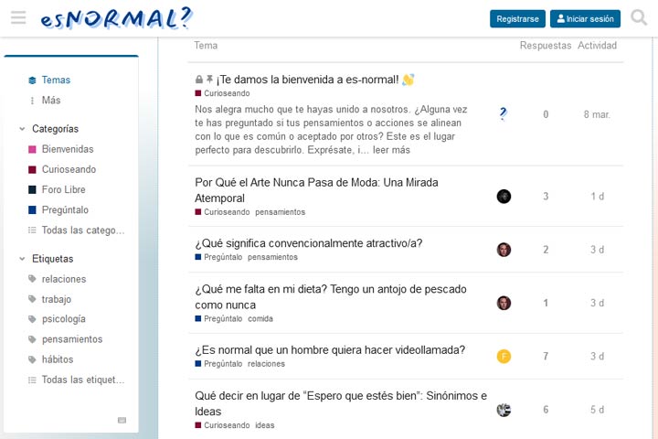Sort topics by Respuestas column

pyautogui.click(x=545, y=46)
